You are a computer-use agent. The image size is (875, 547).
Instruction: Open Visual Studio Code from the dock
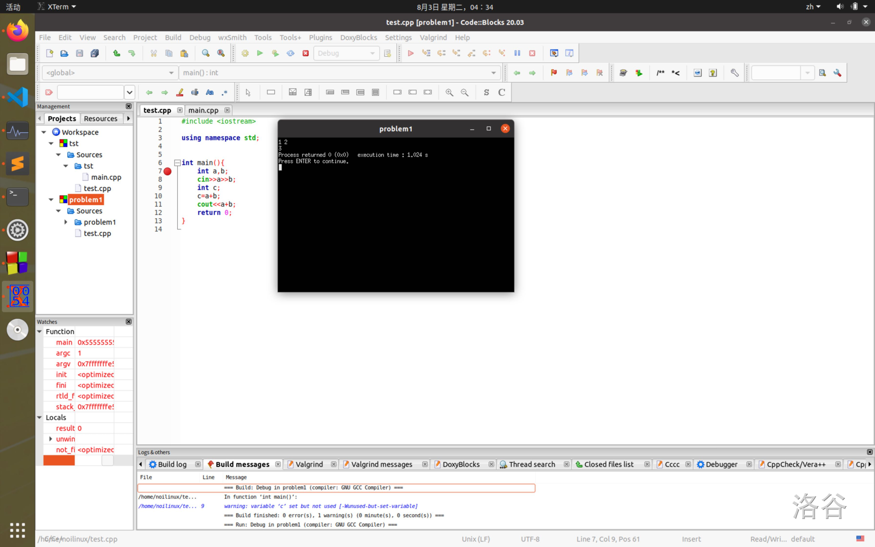[18, 97]
